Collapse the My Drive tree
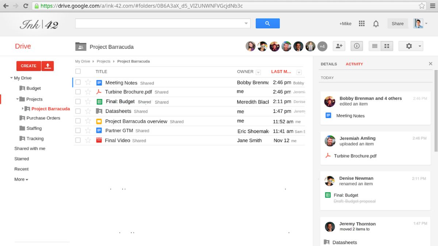 pos(12,78)
